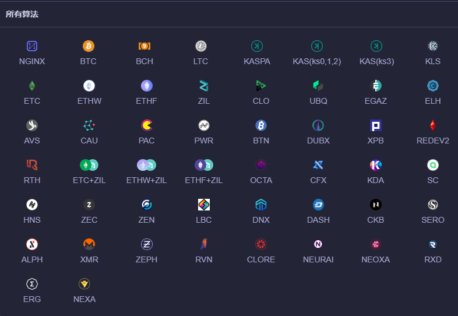Screen dimensions: 458x316
Task: Open the NEURAI label link
Action: click(x=318, y=259)
